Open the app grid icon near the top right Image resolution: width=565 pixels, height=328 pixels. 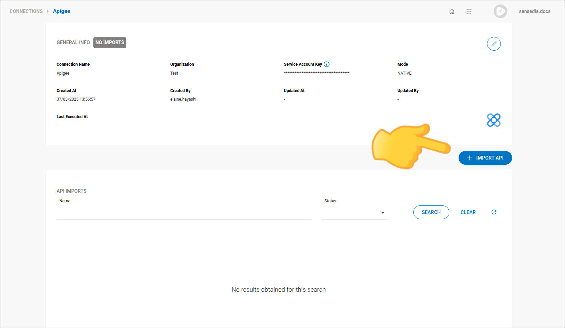coord(469,11)
